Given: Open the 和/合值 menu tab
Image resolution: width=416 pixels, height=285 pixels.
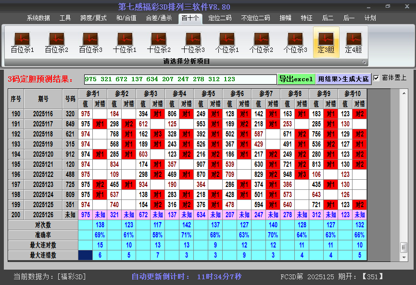Looking at the screenshot, I should coord(126,18).
